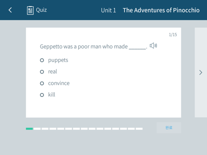Play question audio with the speaker icon
The width and height of the screenshot is (207, 155).
(153, 46)
